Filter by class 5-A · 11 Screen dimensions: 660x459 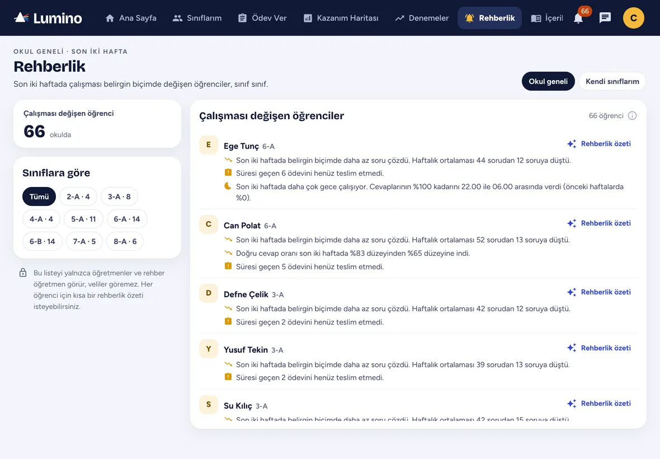[83, 219]
